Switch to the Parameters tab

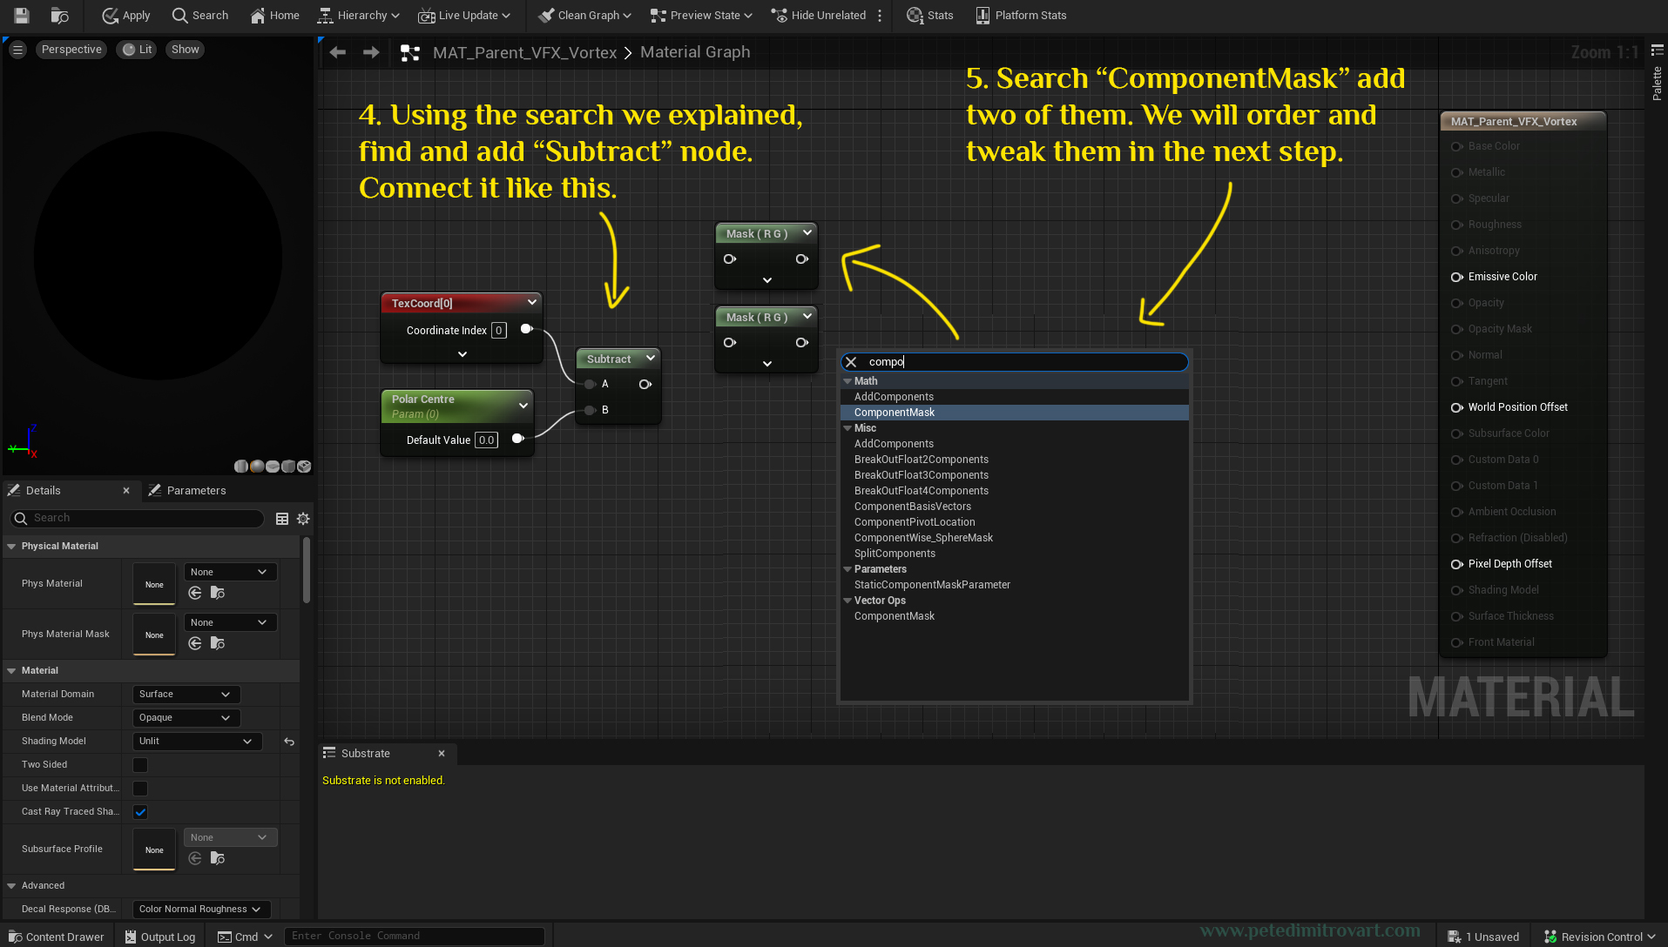tap(187, 491)
